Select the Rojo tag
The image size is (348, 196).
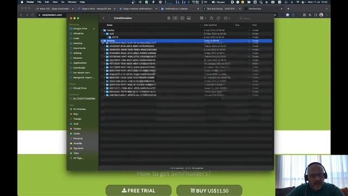[76, 114]
